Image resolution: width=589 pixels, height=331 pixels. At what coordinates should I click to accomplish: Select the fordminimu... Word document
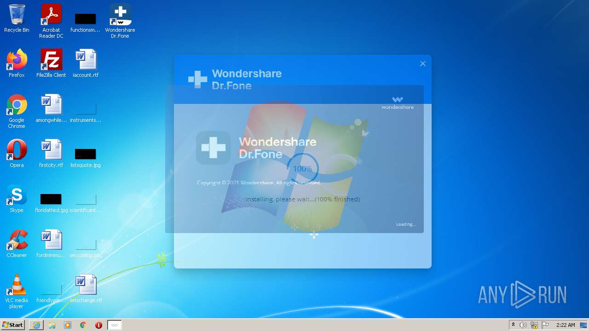point(51,244)
